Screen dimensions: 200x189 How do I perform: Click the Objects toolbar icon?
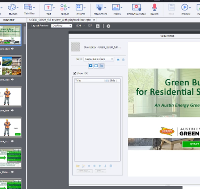[79, 7]
